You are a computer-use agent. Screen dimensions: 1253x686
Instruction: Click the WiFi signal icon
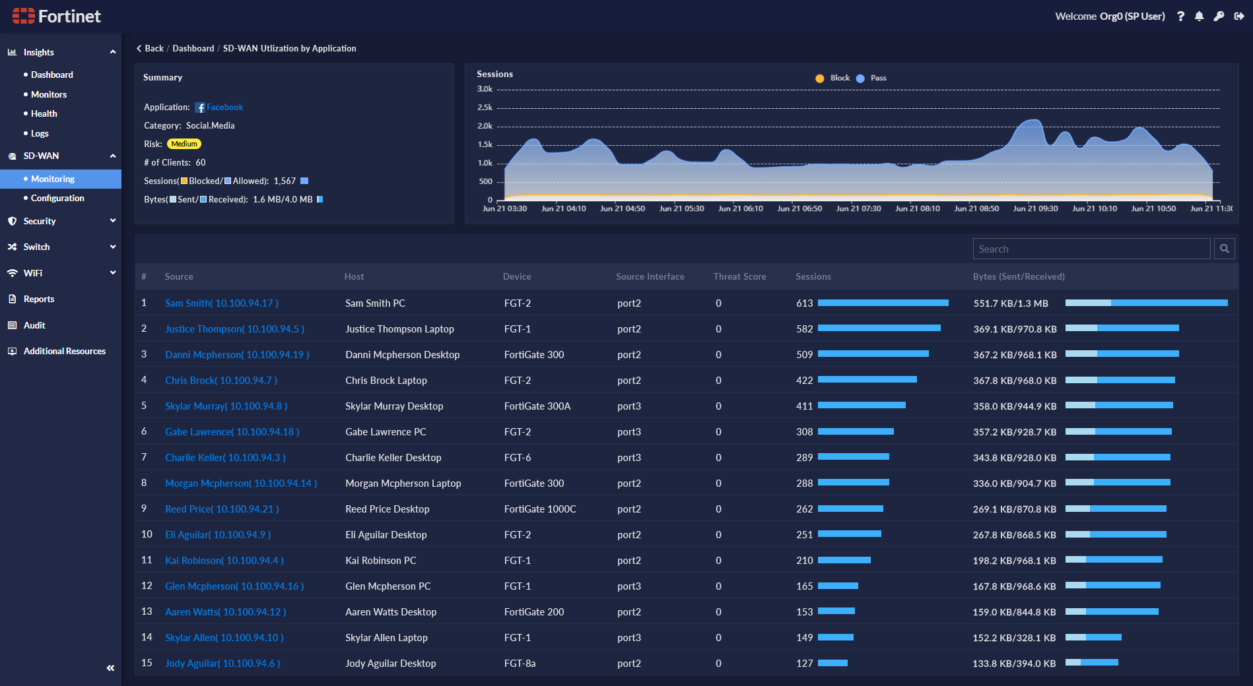(x=12, y=273)
